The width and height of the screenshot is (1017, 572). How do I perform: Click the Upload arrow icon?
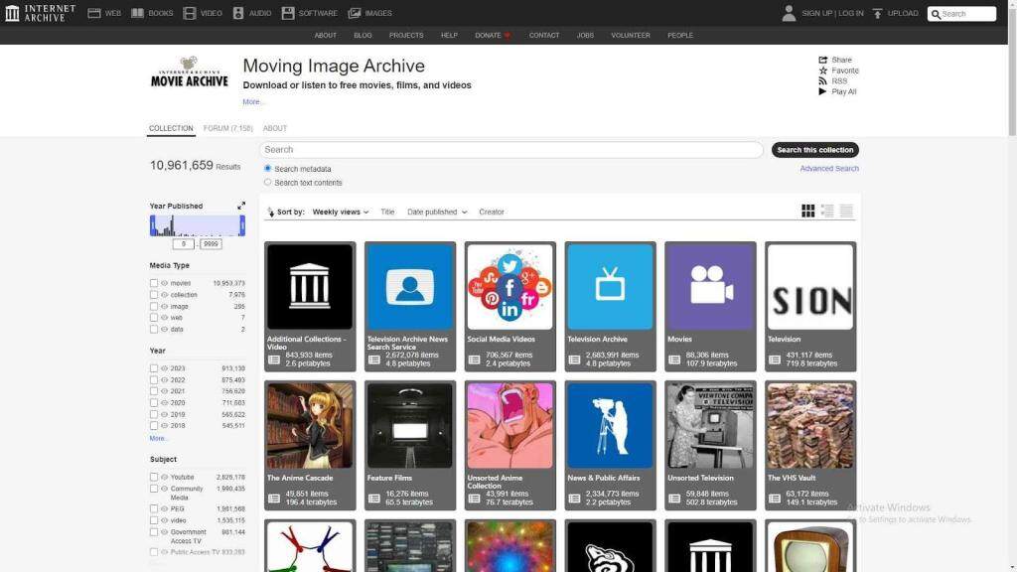tap(878, 13)
